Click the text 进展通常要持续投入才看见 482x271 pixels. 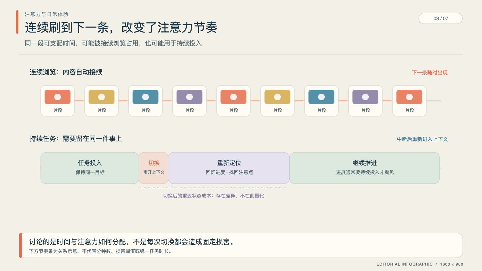365,172
